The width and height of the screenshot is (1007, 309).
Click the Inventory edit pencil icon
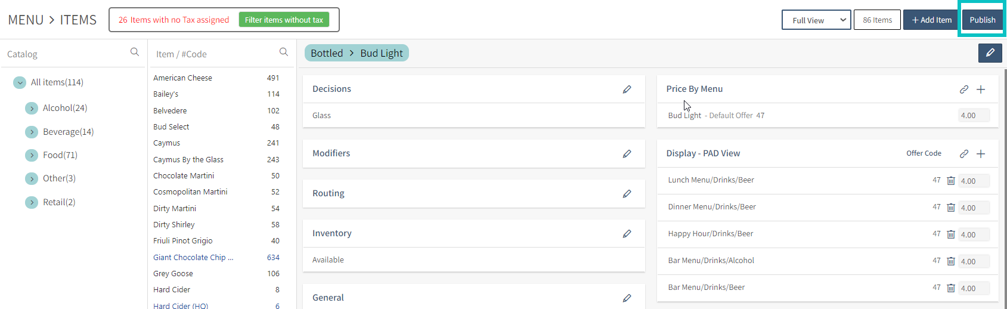[627, 234]
